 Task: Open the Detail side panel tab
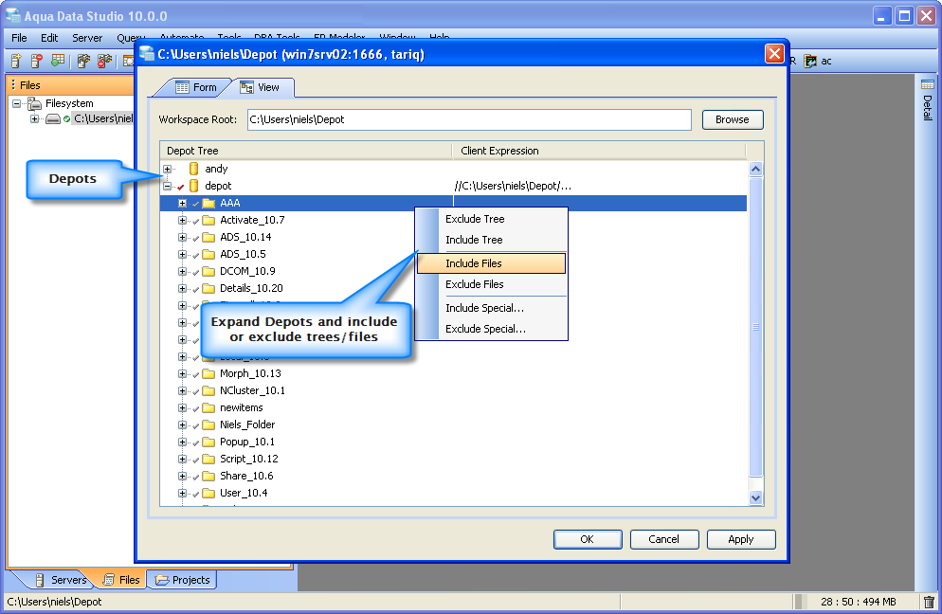coord(928,100)
